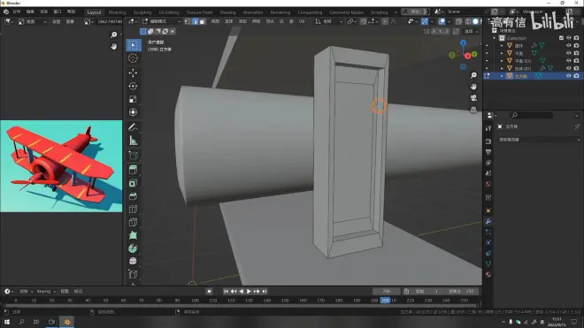Click the viewport pan hand icon
This screenshot has width=584, height=328.
[x=473, y=87]
